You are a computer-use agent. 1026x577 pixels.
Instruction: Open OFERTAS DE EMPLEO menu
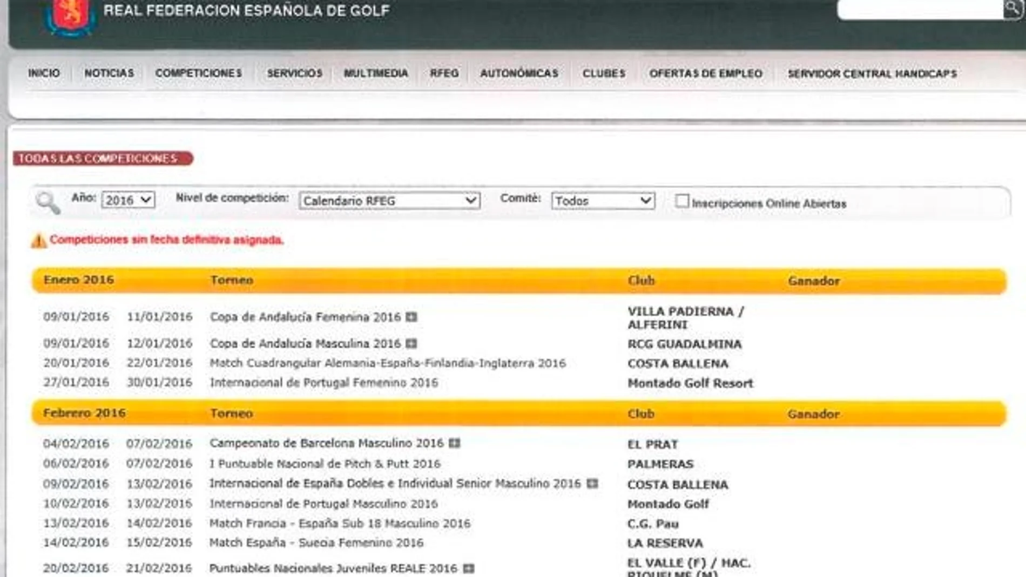[x=706, y=73]
